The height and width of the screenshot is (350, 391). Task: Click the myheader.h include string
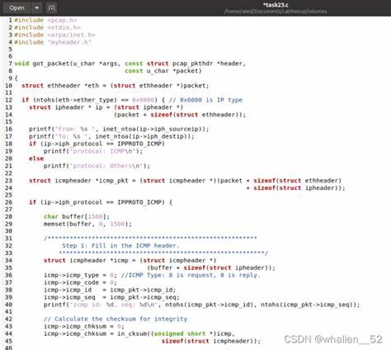pos(69,42)
